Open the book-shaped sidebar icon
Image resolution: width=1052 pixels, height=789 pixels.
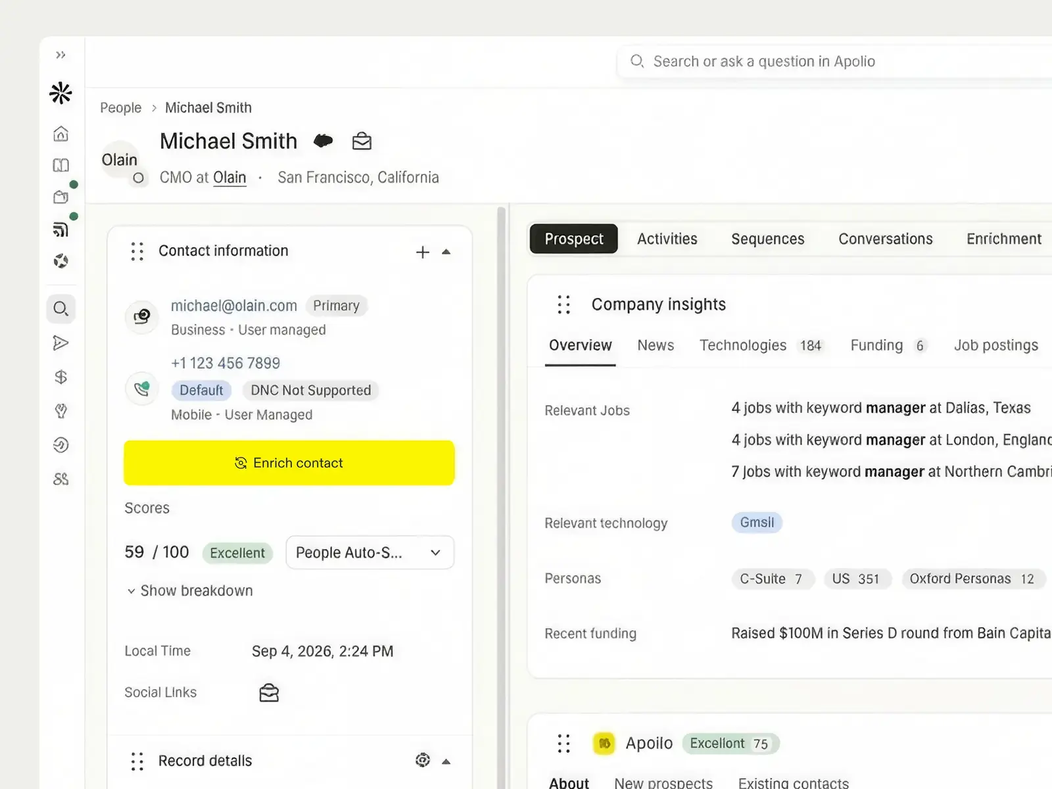pyautogui.click(x=60, y=165)
